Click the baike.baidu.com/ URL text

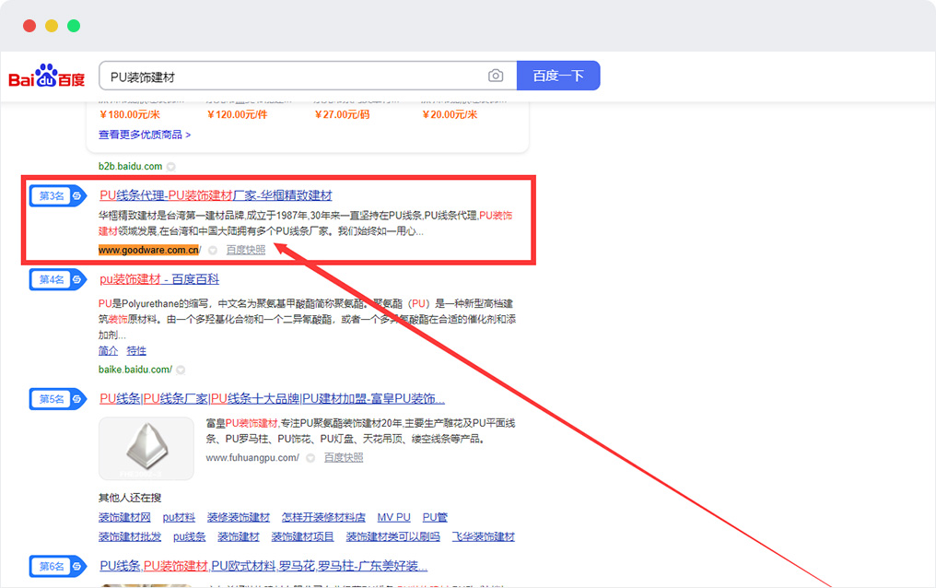135,370
